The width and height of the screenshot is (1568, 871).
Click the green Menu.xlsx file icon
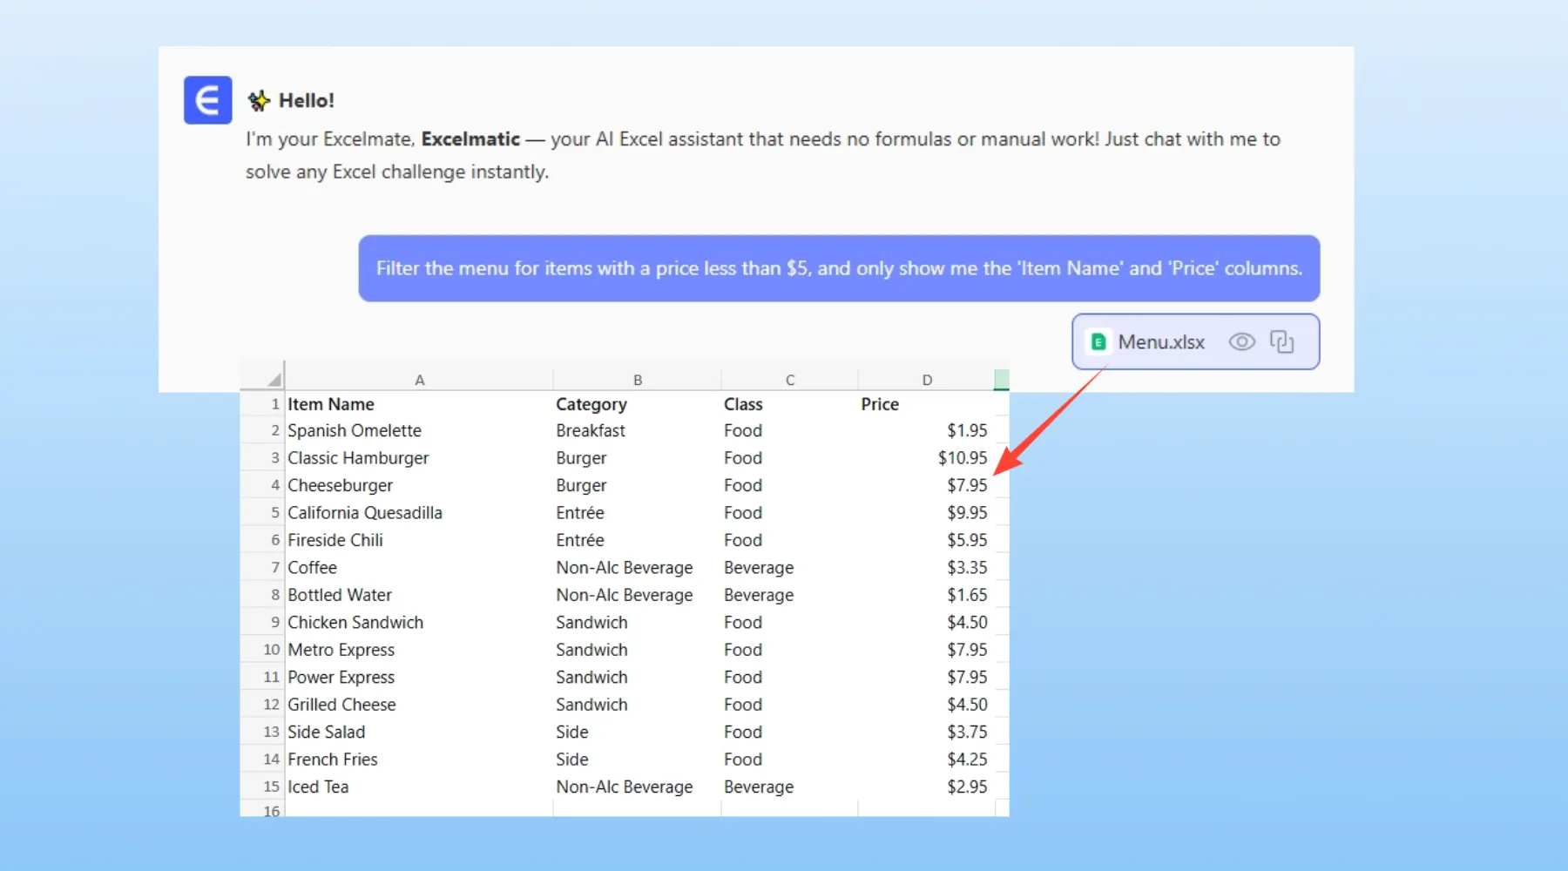[x=1098, y=341]
